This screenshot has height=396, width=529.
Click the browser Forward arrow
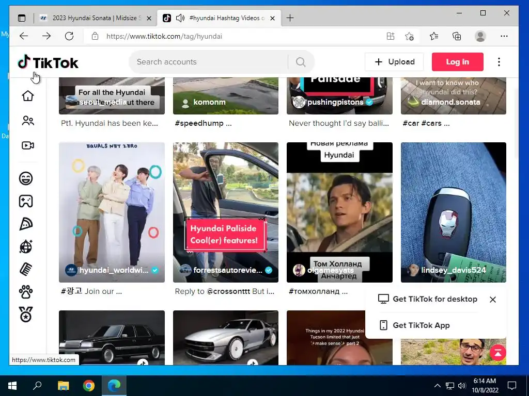46,36
